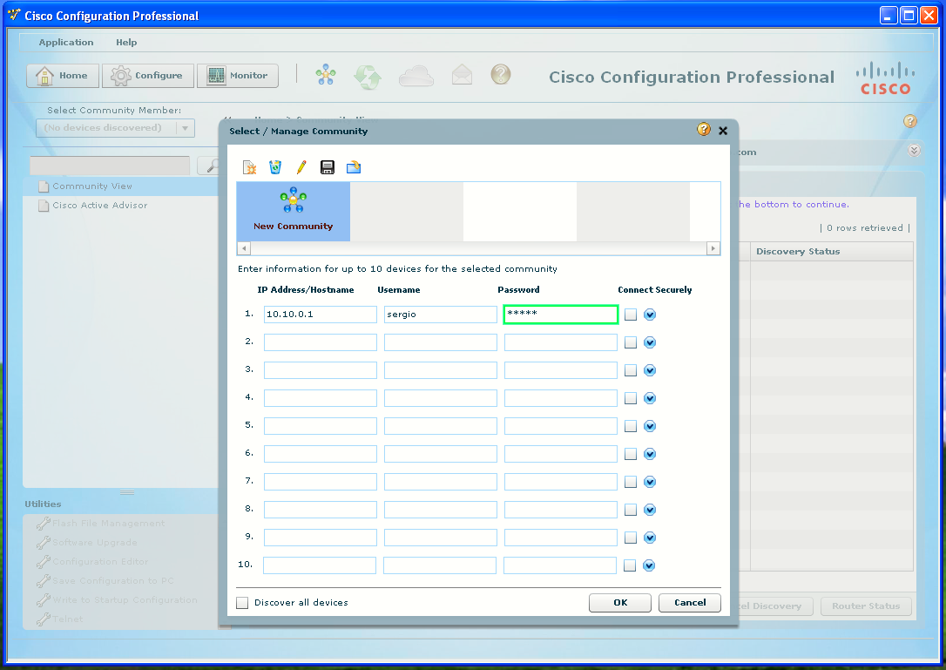The image size is (946, 670).
Task: Click the Username field in row 3
Action: pos(441,370)
